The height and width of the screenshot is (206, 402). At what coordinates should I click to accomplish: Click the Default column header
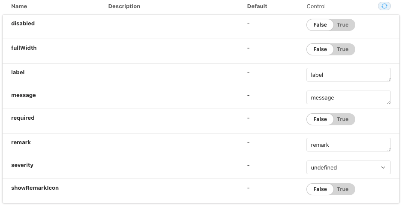[257, 6]
